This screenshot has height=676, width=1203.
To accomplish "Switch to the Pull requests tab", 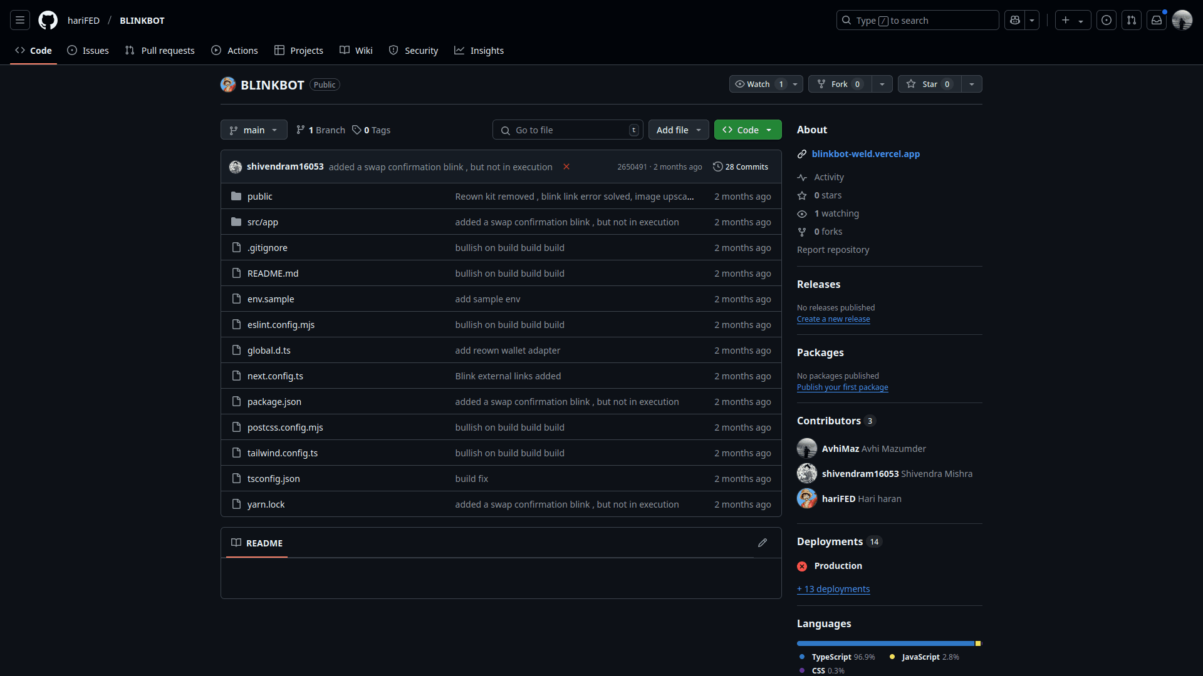I will tap(160, 50).
